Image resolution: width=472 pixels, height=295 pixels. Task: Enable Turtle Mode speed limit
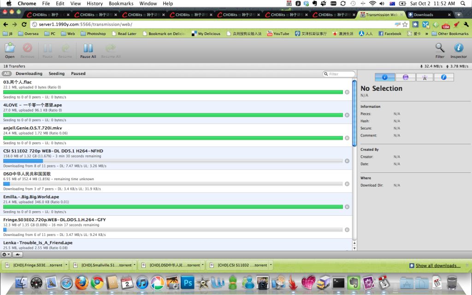tap(18, 254)
